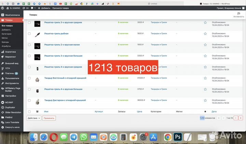246x144 pixels.
Task: Check the Решетка-гриль 3-х ярусная большая row
Action: [29, 56]
